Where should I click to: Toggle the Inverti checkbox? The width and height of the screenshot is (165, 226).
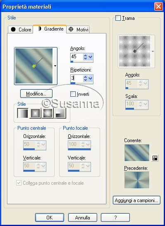click(73, 94)
